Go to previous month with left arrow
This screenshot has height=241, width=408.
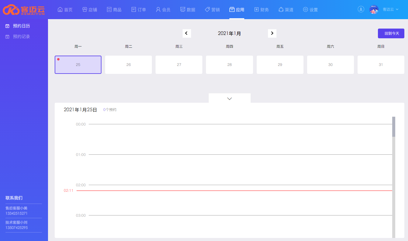point(187,33)
